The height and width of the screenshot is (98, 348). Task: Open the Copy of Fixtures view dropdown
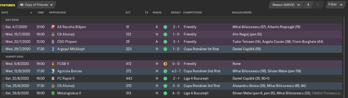(x=37, y=5)
